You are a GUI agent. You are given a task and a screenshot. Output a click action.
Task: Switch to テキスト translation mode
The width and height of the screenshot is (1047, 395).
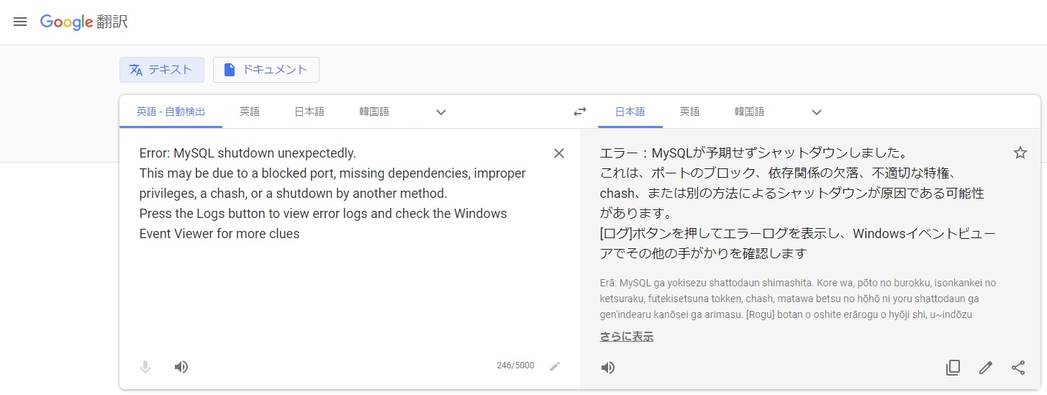click(x=162, y=70)
